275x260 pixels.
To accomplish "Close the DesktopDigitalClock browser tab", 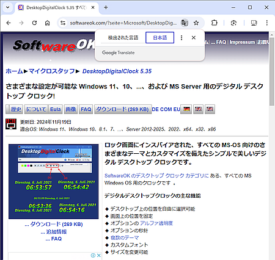I will 93,7.
